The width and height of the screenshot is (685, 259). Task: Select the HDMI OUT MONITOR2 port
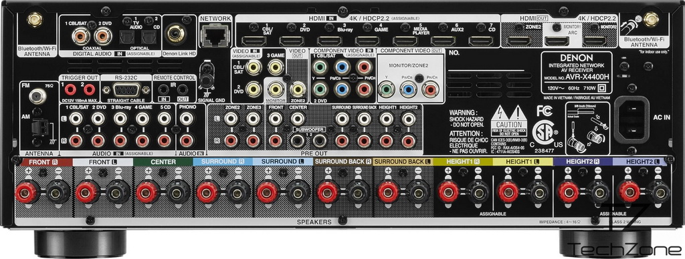[594, 41]
